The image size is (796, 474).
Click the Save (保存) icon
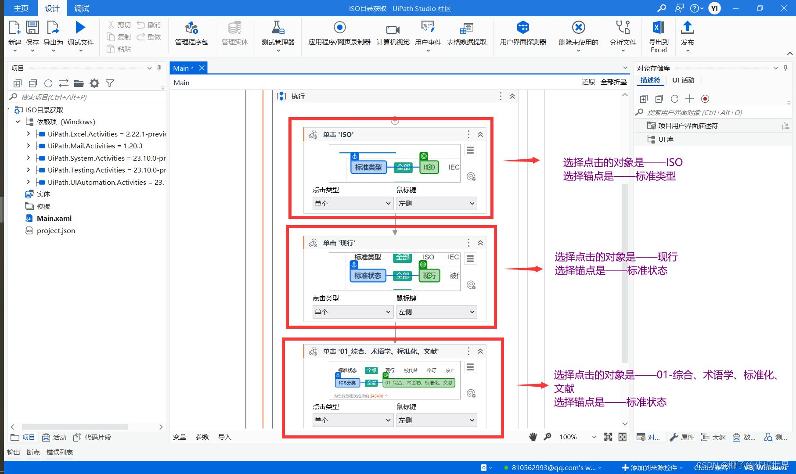click(x=32, y=28)
